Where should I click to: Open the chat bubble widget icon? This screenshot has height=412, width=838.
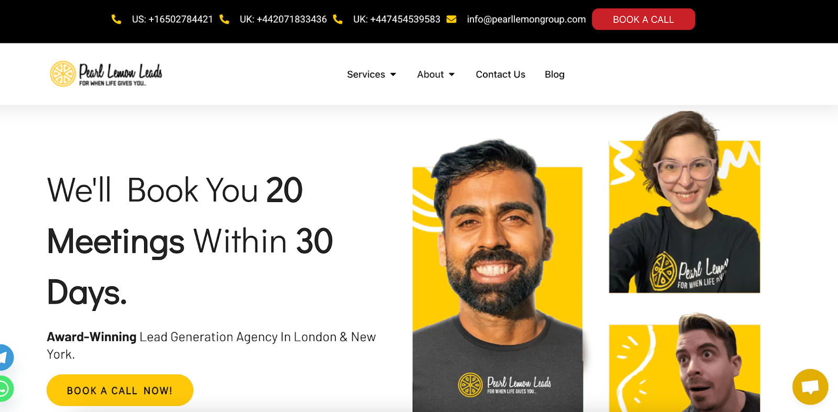point(810,387)
